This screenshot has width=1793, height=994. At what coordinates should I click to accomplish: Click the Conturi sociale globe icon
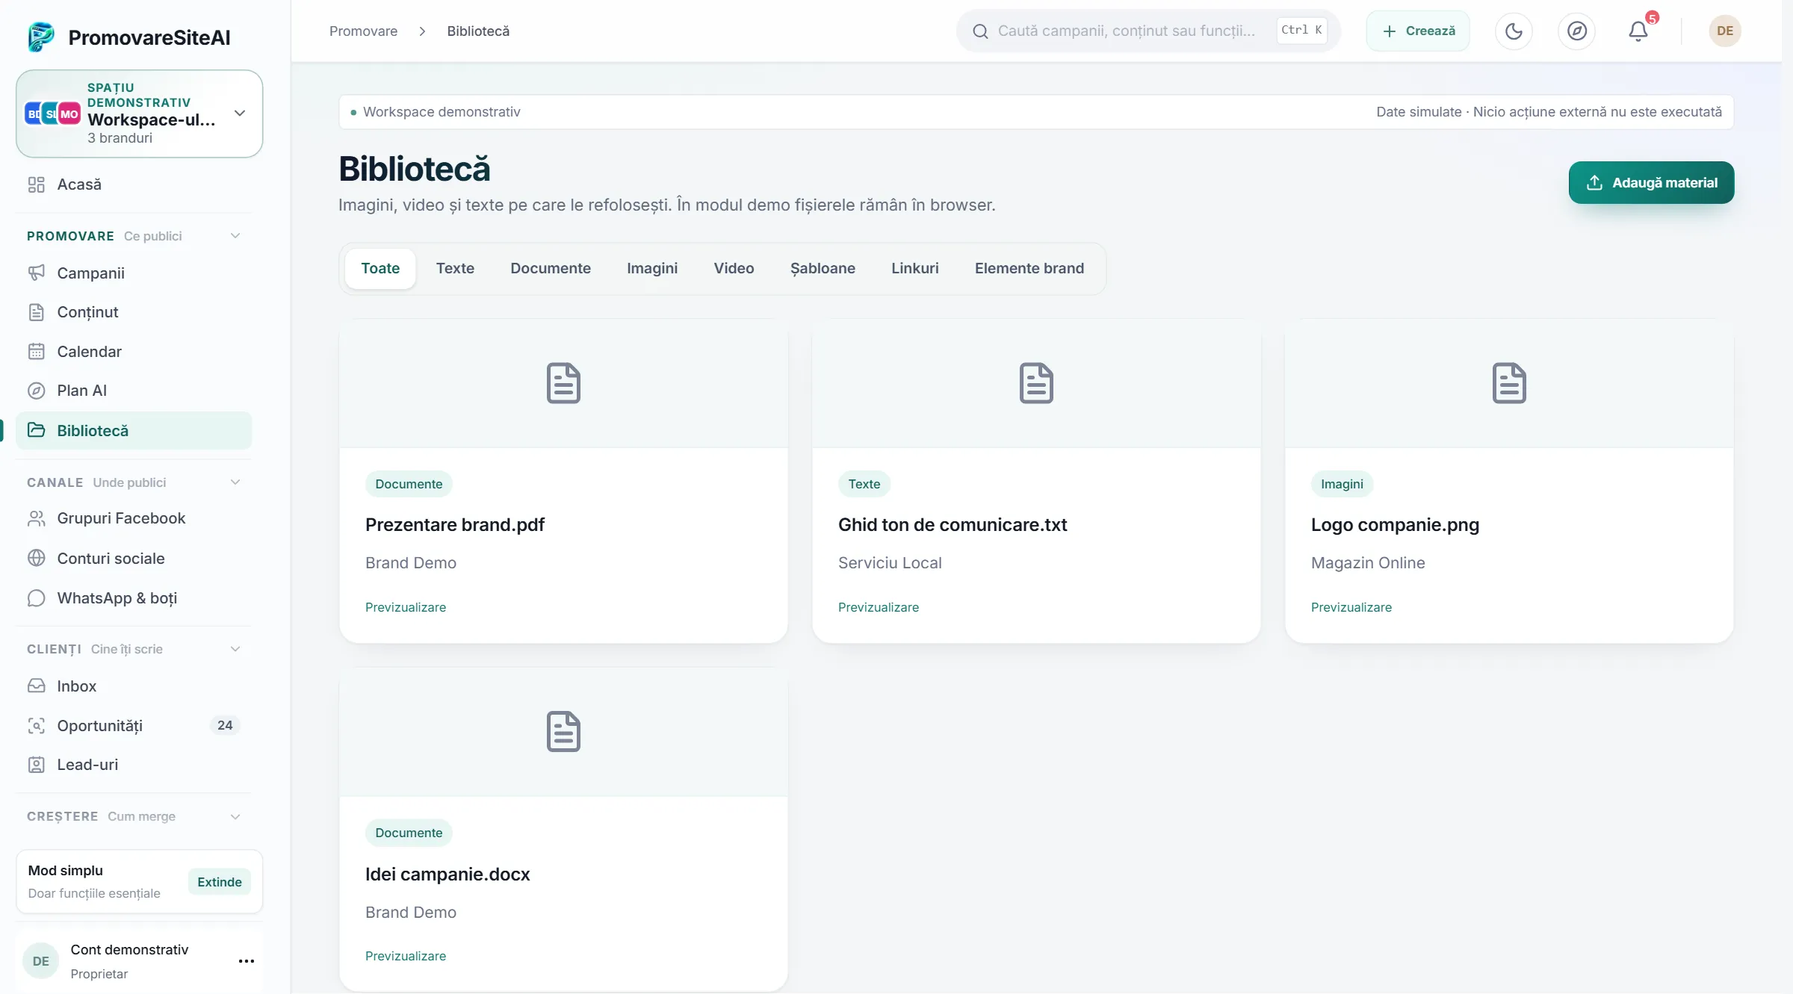point(37,558)
